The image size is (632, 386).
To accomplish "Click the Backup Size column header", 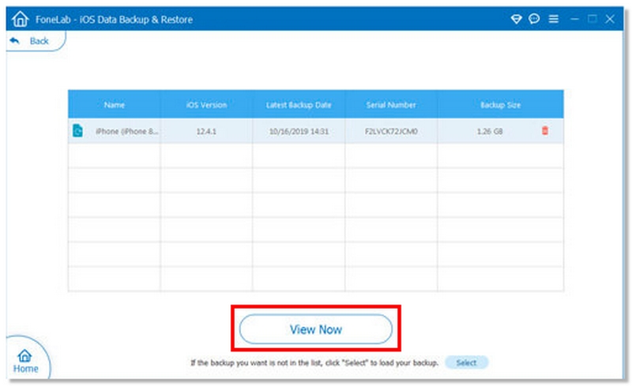I will [x=500, y=105].
